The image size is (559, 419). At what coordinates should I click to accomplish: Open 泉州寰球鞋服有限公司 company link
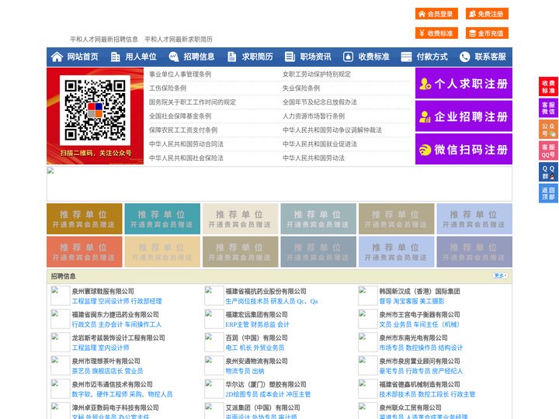click(102, 291)
